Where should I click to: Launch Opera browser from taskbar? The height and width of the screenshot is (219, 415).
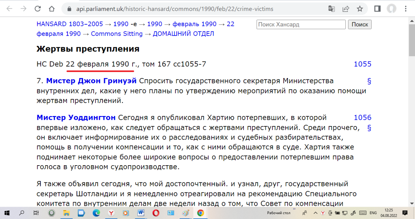(156, 213)
